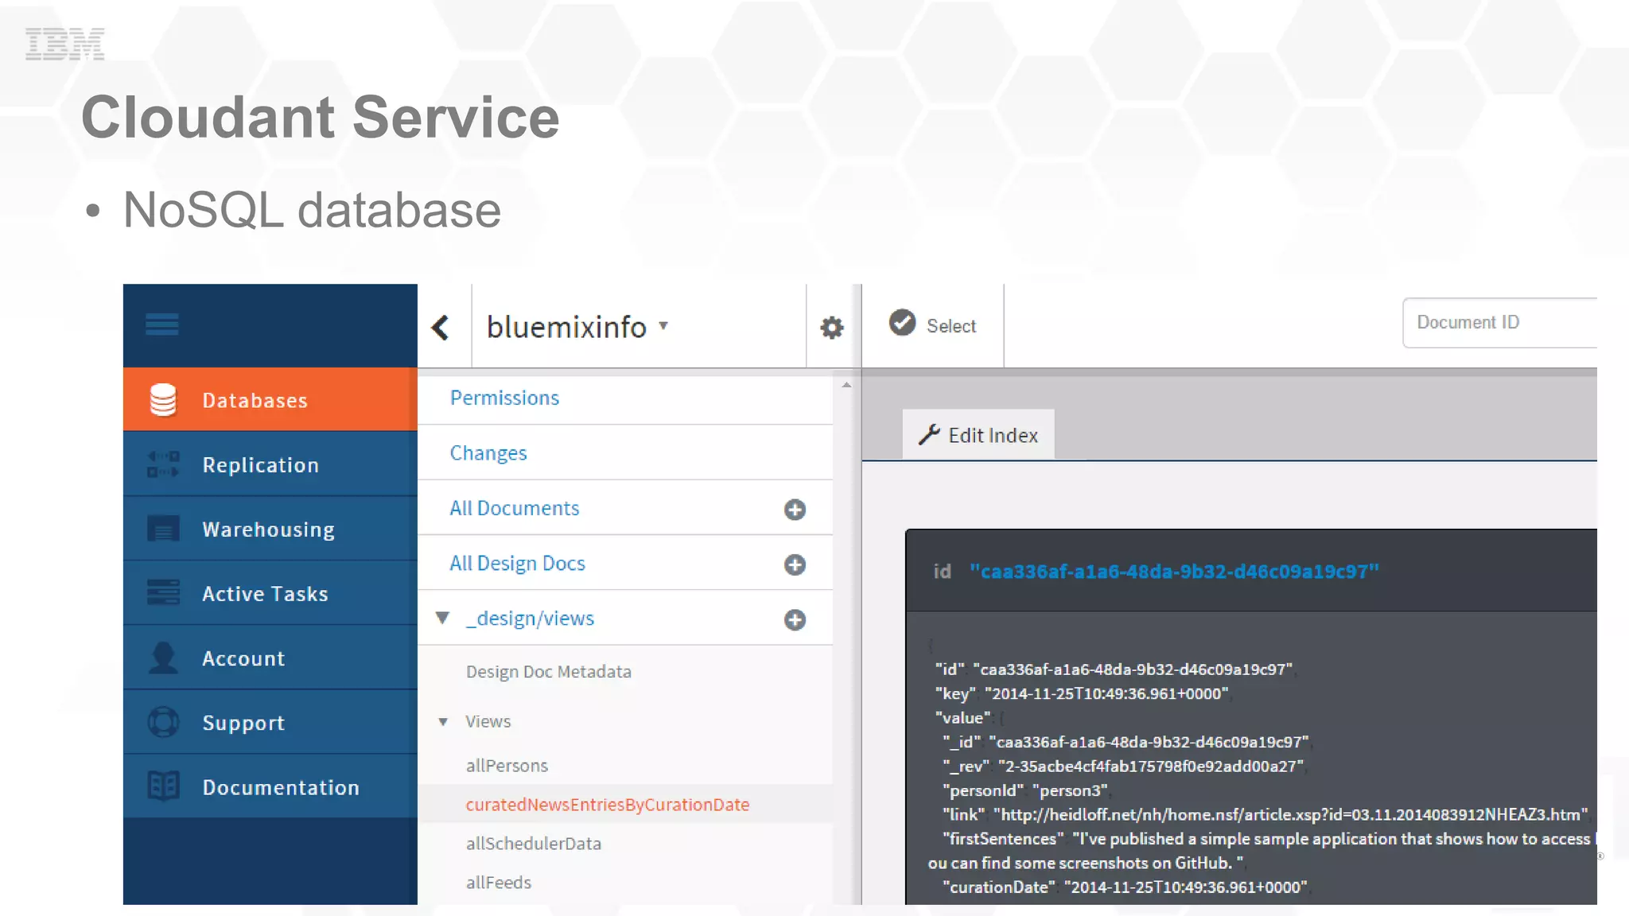Open the document id link caa336af

1174,572
